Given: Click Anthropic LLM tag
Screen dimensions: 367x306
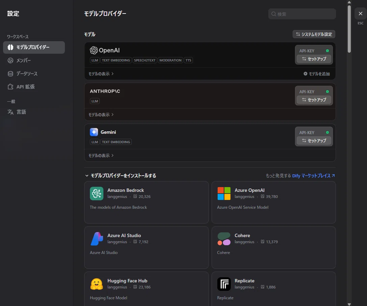Looking at the screenshot, I should [x=95, y=101].
